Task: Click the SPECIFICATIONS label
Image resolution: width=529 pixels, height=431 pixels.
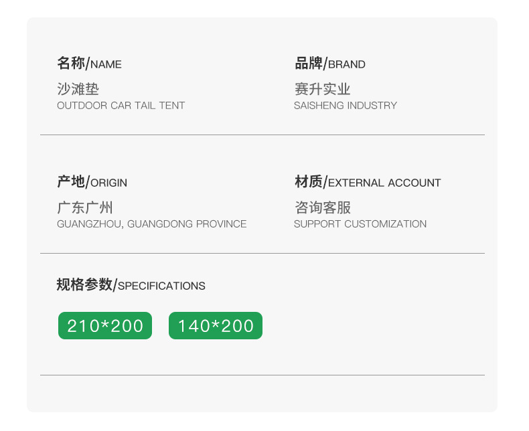Action: [161, 286]
